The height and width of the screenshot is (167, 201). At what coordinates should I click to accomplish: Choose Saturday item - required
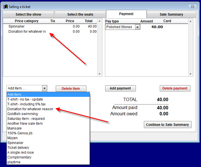click(x=48, y=119)
